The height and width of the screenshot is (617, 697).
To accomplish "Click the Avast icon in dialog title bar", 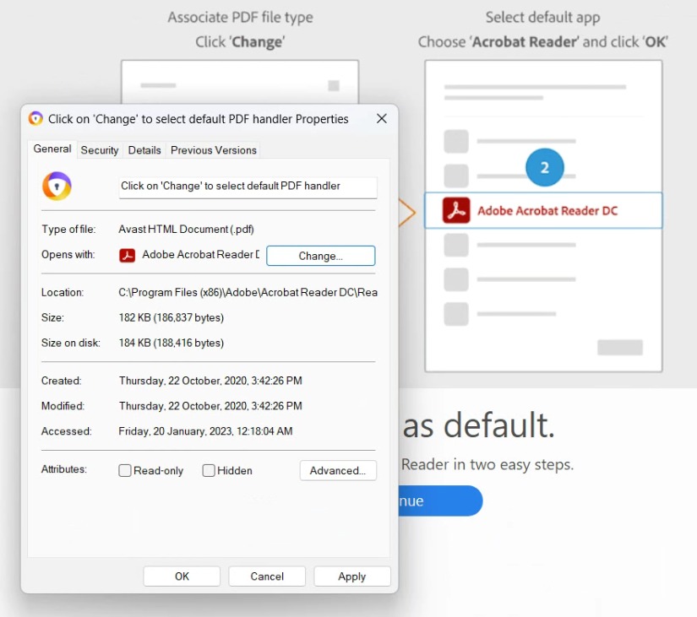I will click(x=35, y=119).
